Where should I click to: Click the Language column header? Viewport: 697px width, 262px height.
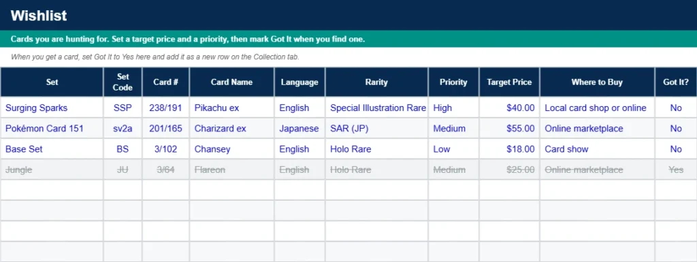pyautogui.click(x=299, y=82)
